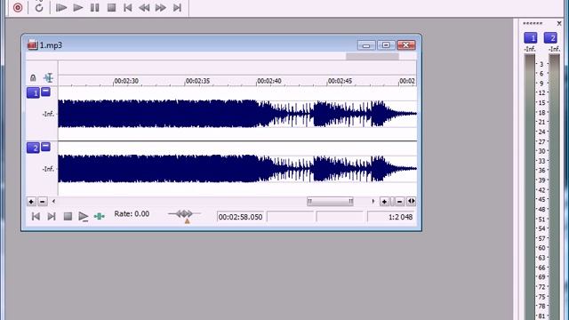The height and width of the screenshot is (320, 569).
Task: Click Play All in the main toolbar
Action: point(61,7)
